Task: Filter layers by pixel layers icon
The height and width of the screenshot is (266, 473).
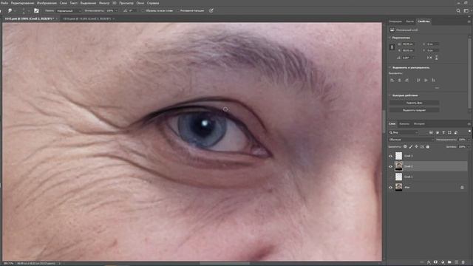Action: (431, 132)
